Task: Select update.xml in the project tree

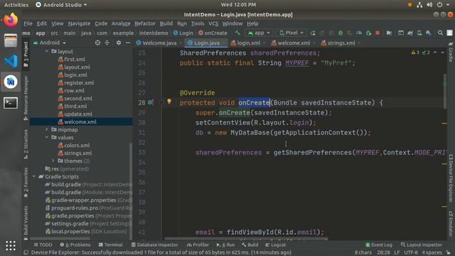Action: point(78,114)
